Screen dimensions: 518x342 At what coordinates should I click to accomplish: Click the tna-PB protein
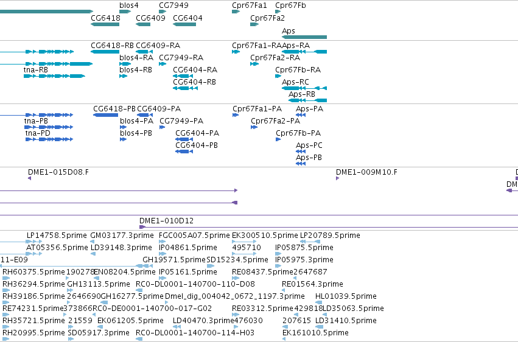click(49, 127)
